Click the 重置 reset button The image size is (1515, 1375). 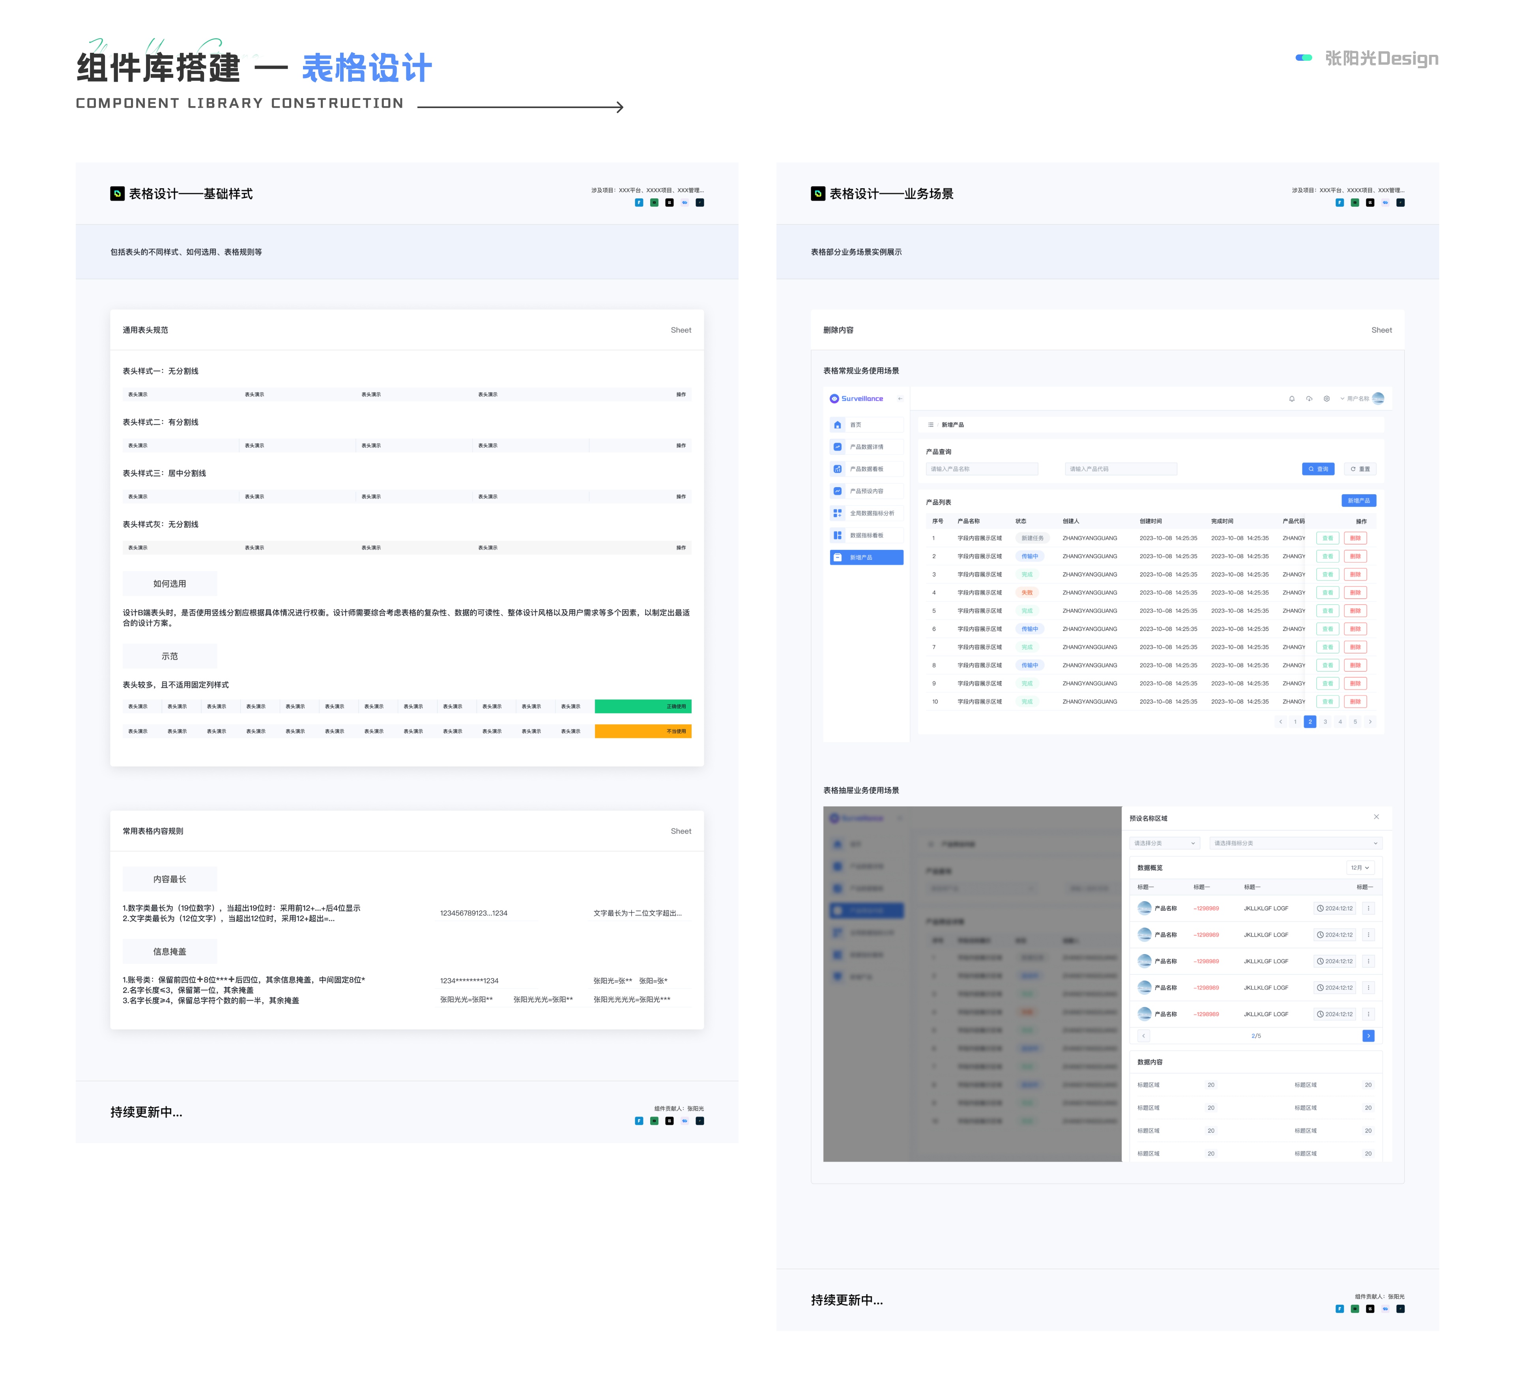[1360, 469]
